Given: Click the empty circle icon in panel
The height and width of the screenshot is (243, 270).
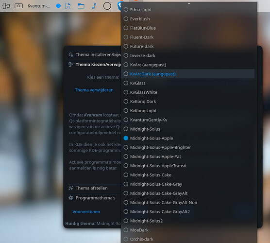Looking at the screenshot, I should [x=107, y=6].
